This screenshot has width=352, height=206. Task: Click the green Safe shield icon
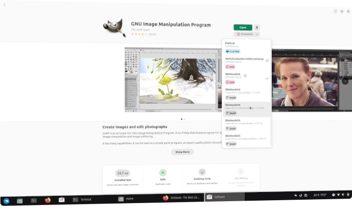tap(163, 173)
